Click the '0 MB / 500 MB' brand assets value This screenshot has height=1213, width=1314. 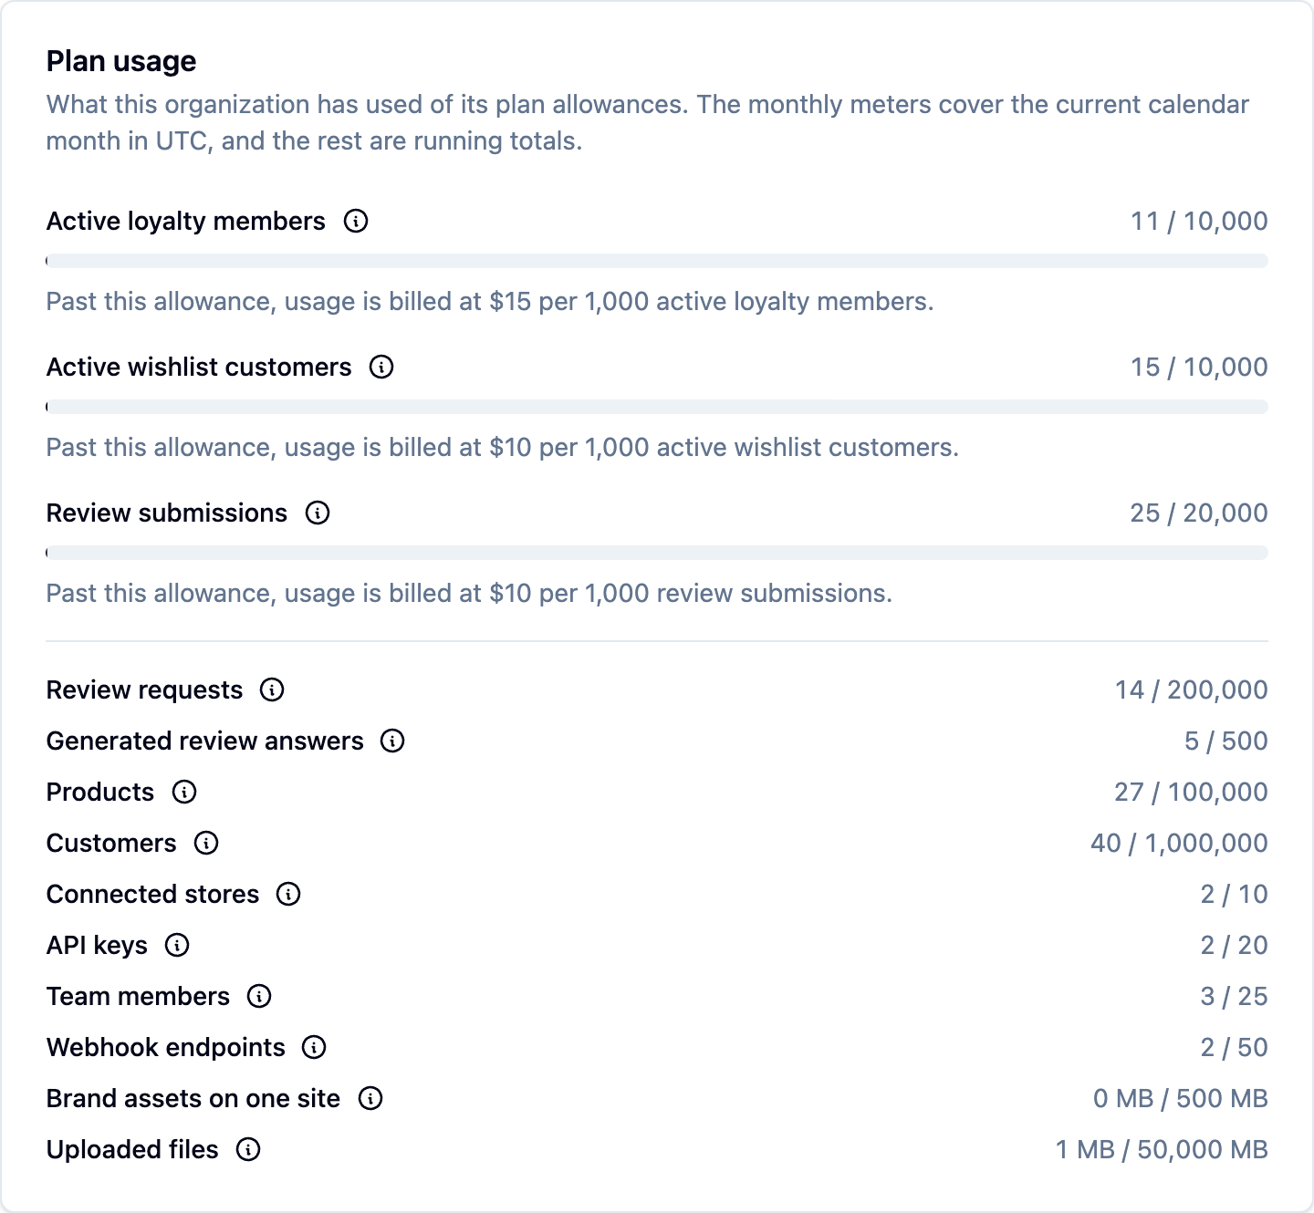1181,1098
